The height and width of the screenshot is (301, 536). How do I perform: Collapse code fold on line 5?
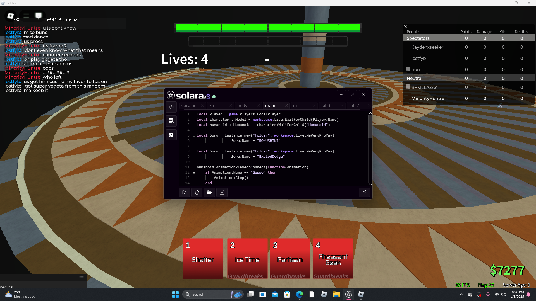point(194,135)
